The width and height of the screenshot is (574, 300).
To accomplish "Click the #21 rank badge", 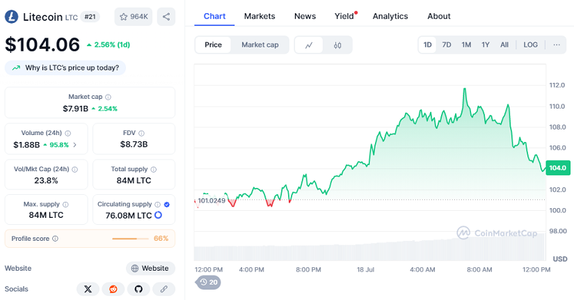I will [x=90, y=17].
